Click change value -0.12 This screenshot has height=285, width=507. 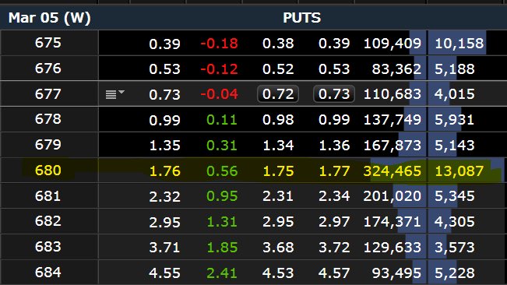pos(219,69)
